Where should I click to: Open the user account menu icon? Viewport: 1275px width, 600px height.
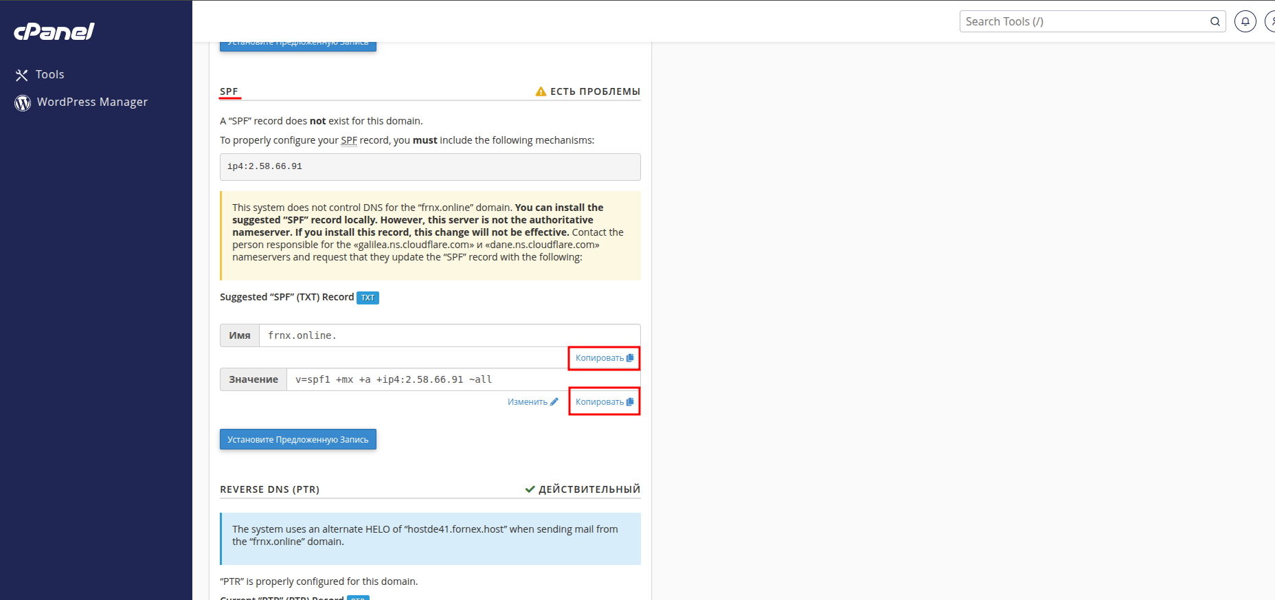pos(1271,21)
